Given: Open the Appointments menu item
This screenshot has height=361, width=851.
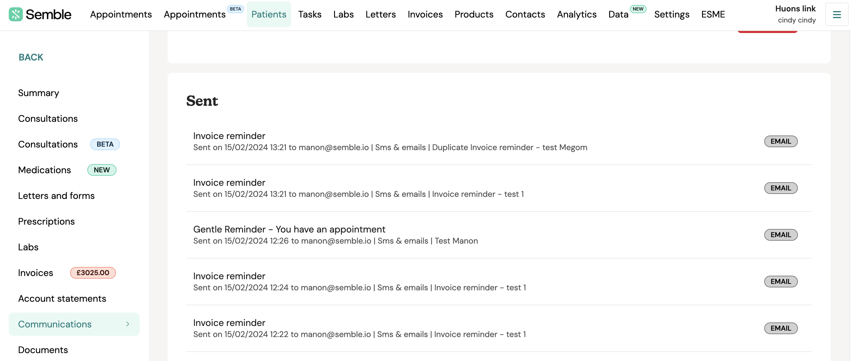Looking at the screenshot, I should pos(121,14).
